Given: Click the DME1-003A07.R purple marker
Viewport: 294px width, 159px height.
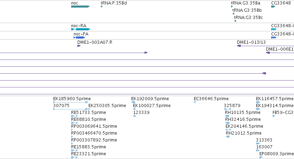Looking at the screenshot, I should pyautogui.click(x=79, y=46).
